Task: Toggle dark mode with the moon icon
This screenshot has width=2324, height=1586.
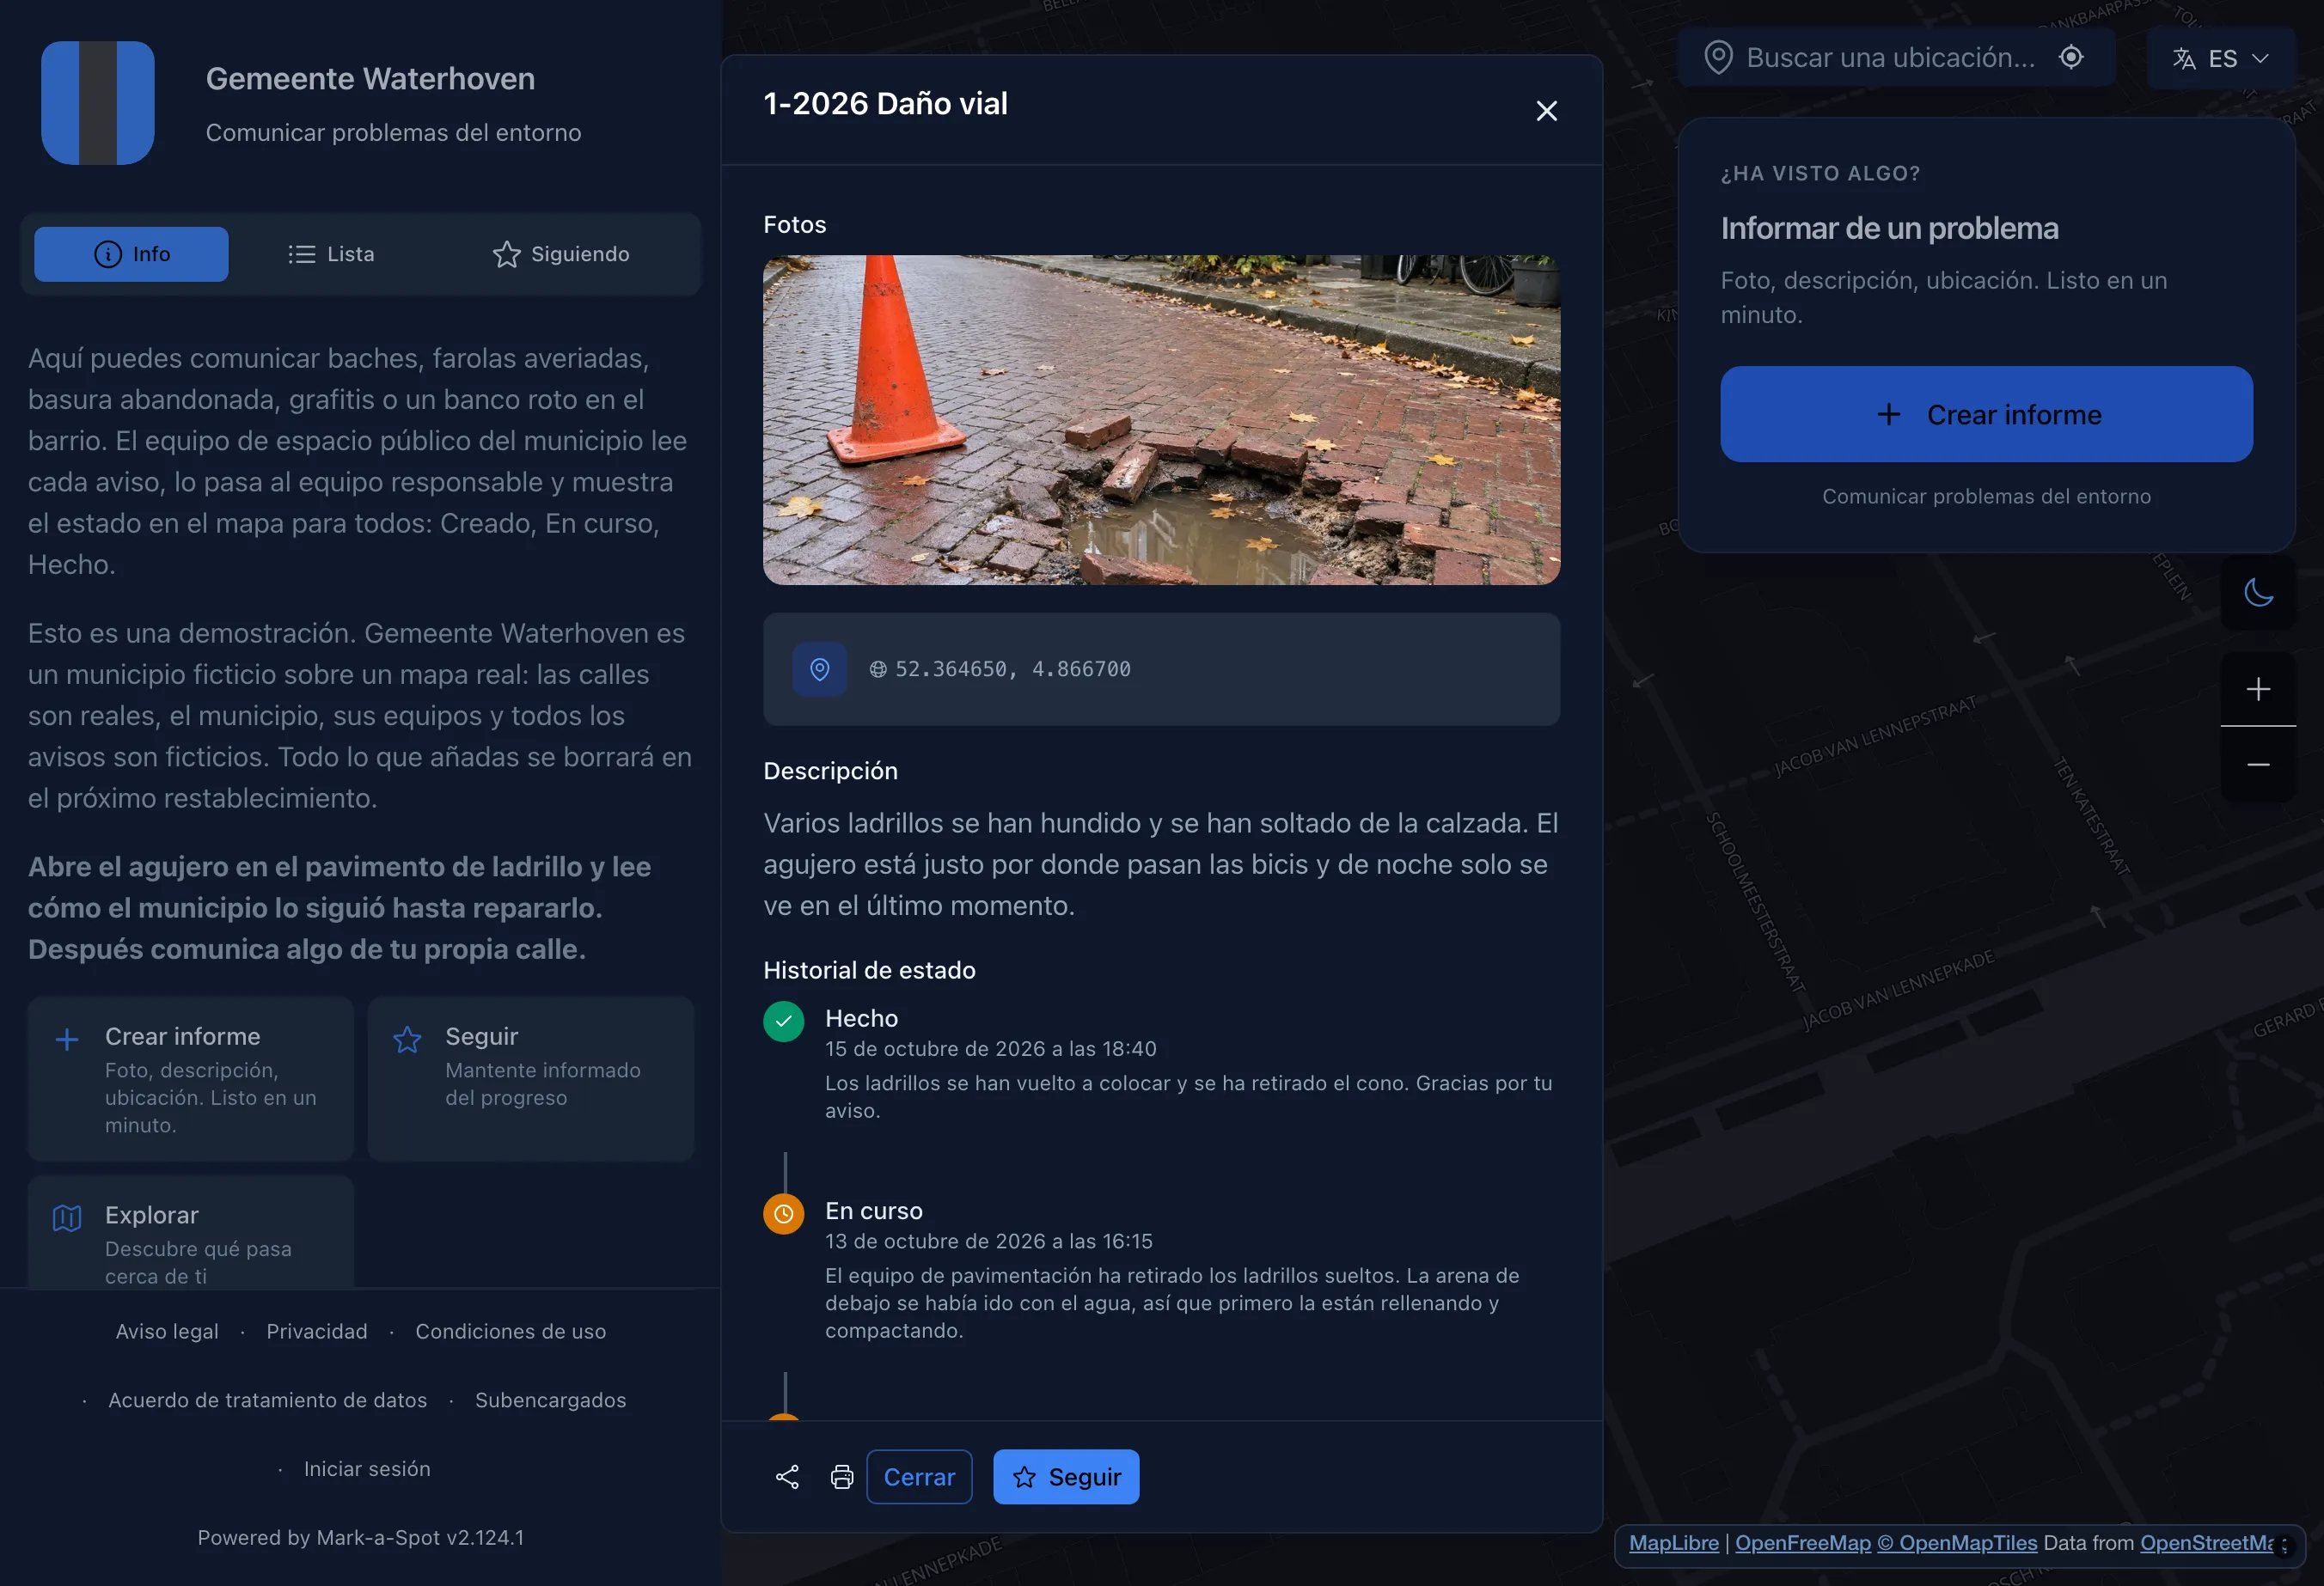Action: [x=2258, y=593]
